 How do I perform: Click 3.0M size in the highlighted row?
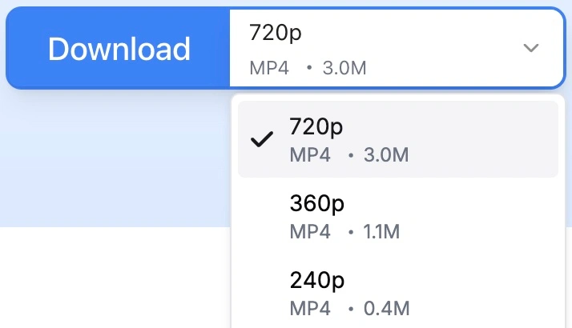tap(386, 155)
